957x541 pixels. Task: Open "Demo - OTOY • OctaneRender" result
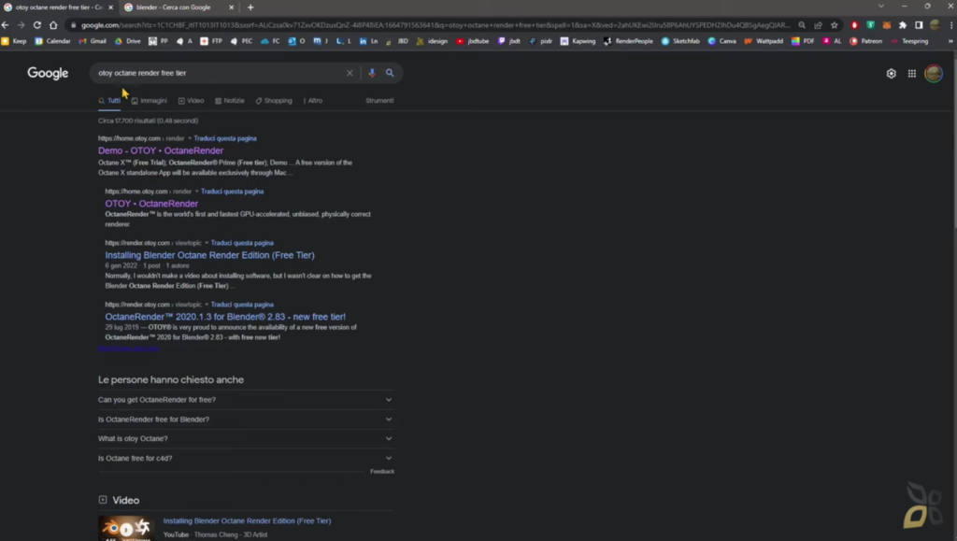(x=161, y=150)
